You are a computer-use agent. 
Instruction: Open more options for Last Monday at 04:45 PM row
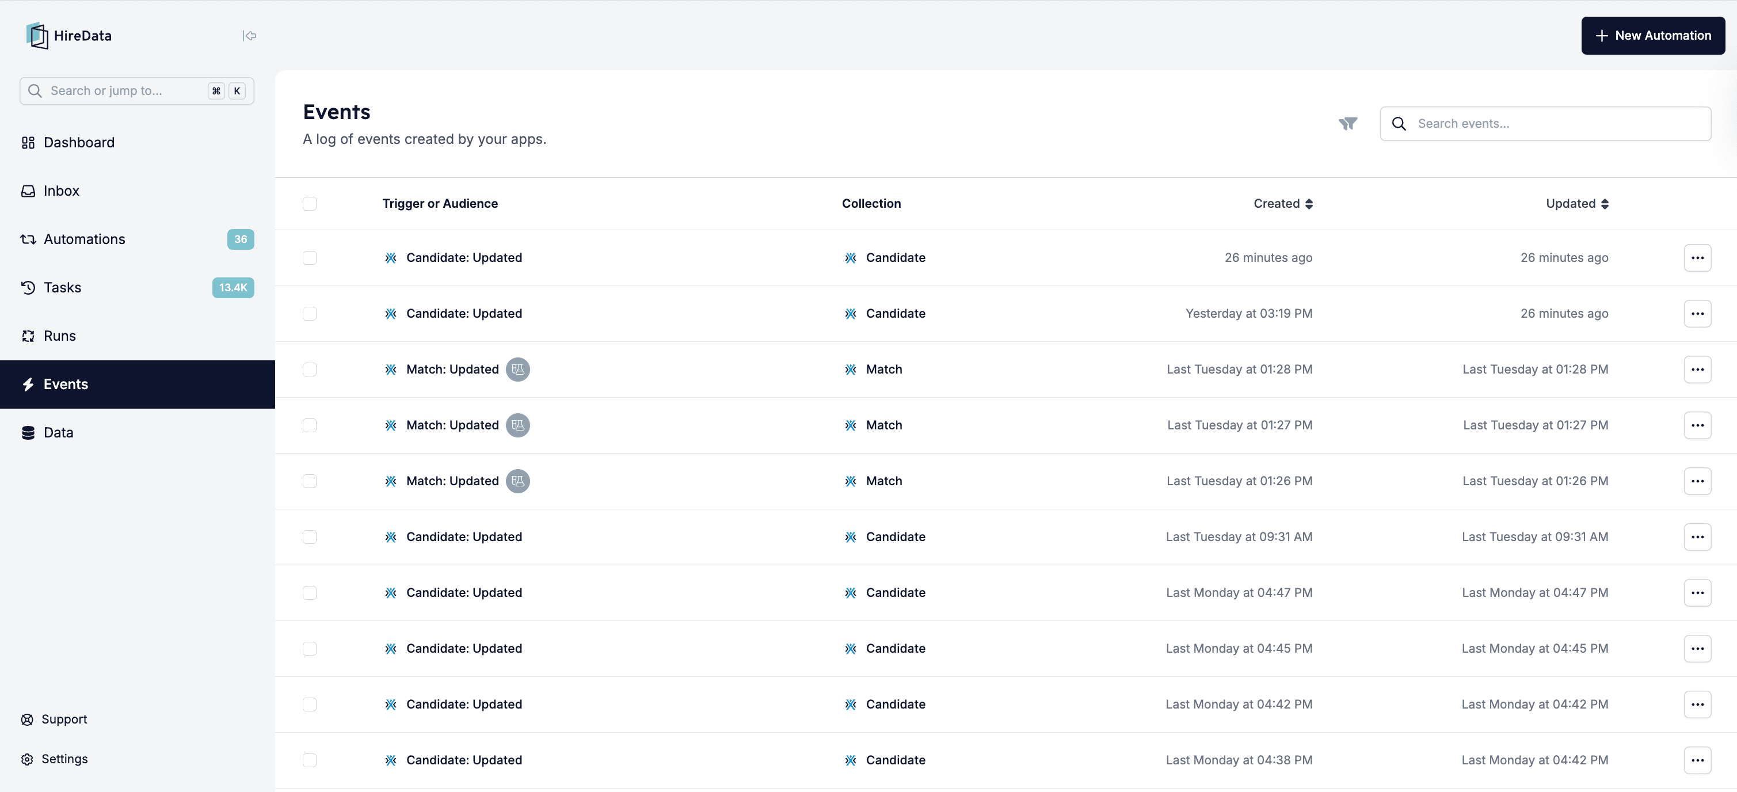coord(1697,649)
